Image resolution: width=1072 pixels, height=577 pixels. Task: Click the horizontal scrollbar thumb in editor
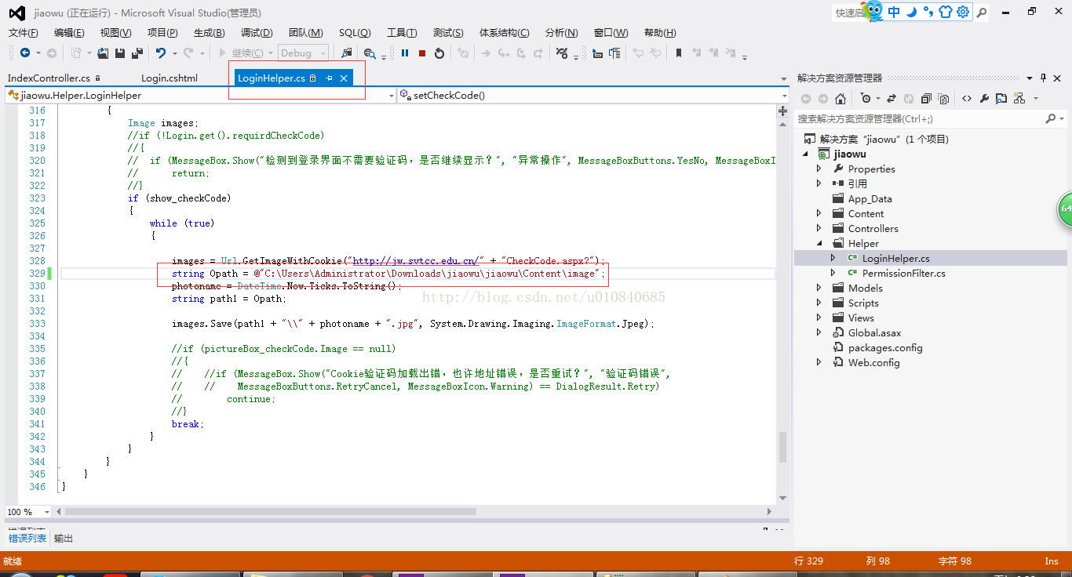coord(271,511)
